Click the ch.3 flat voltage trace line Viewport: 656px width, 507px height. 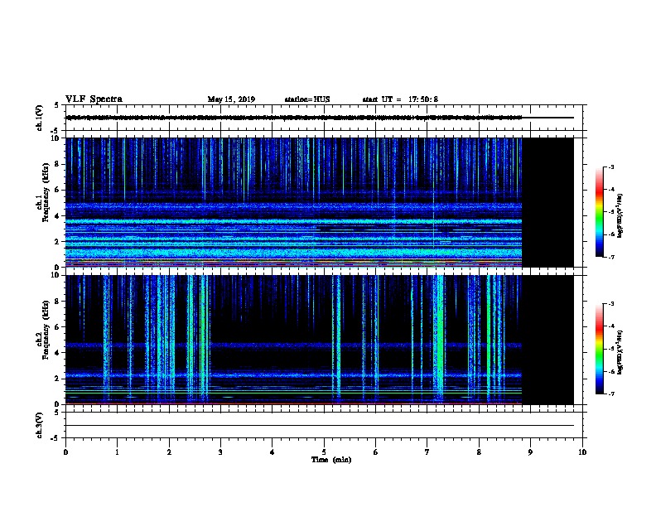coord(320,426)
